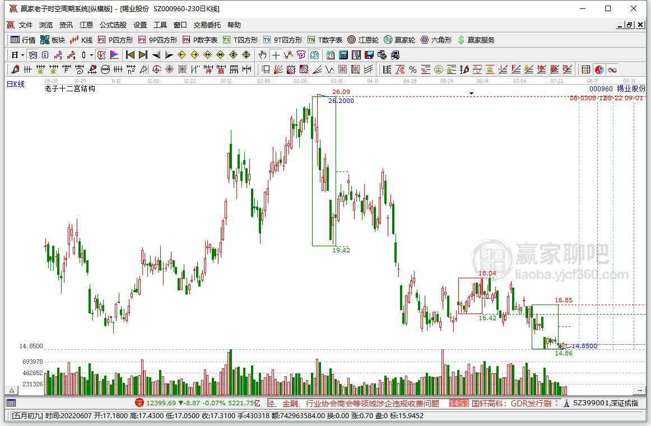The width and height of the screenshot is (651, 426).
Task: Click yellow diamond horizontal-expand icon
Action: [208, 55]
